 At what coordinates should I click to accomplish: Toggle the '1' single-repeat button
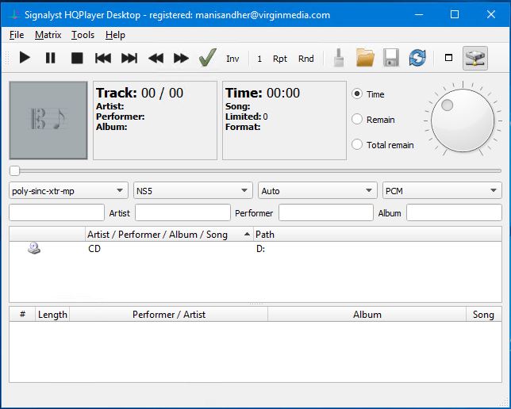(x=259, y=59)
